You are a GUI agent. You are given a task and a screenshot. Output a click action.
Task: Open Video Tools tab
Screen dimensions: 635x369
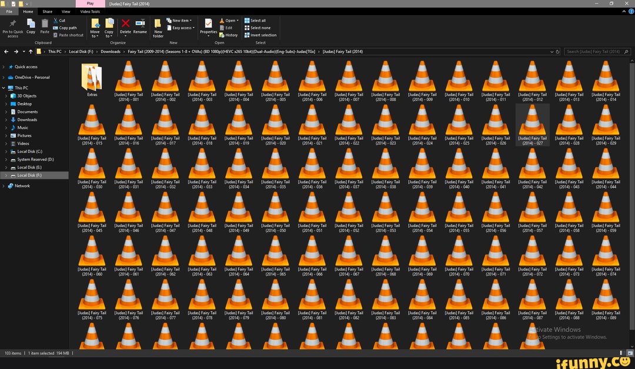[90, 12]
